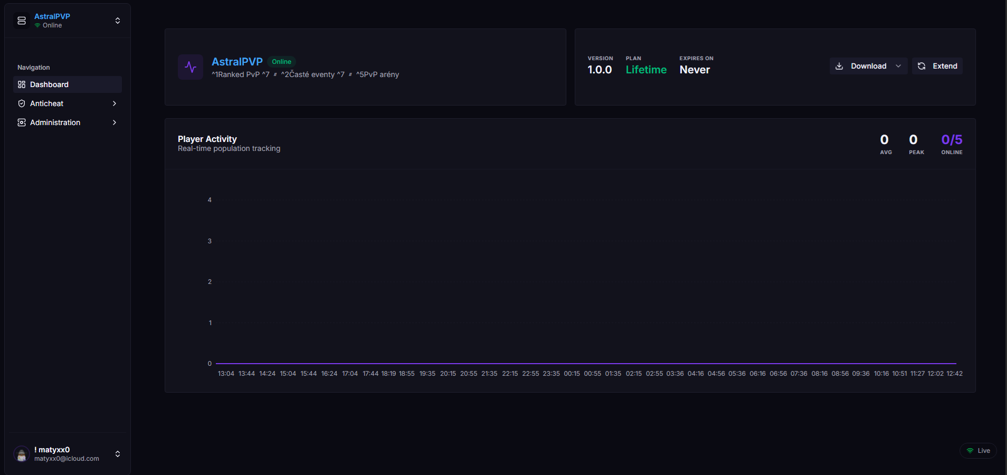Screen dimensions: 1007x475
Task: Click the Anticheat shield icon
Action: 21,103
